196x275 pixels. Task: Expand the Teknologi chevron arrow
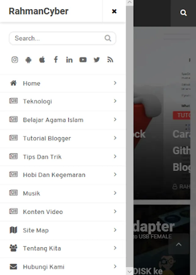(x=115, y=101)
